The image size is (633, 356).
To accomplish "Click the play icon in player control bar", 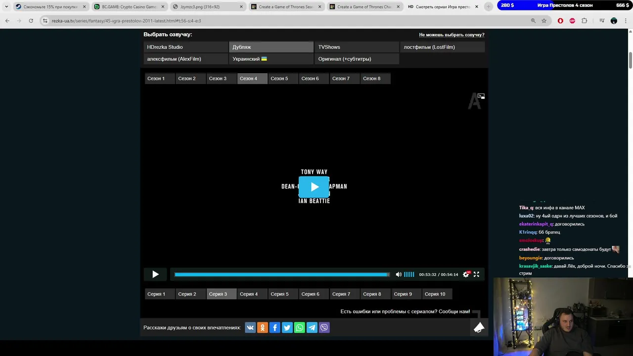I will 155,274.
